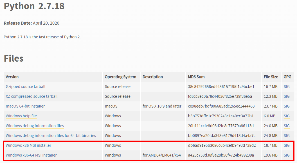Select the Release Date April 20, 2020 text
297x163 pixels.
(31, 23)
